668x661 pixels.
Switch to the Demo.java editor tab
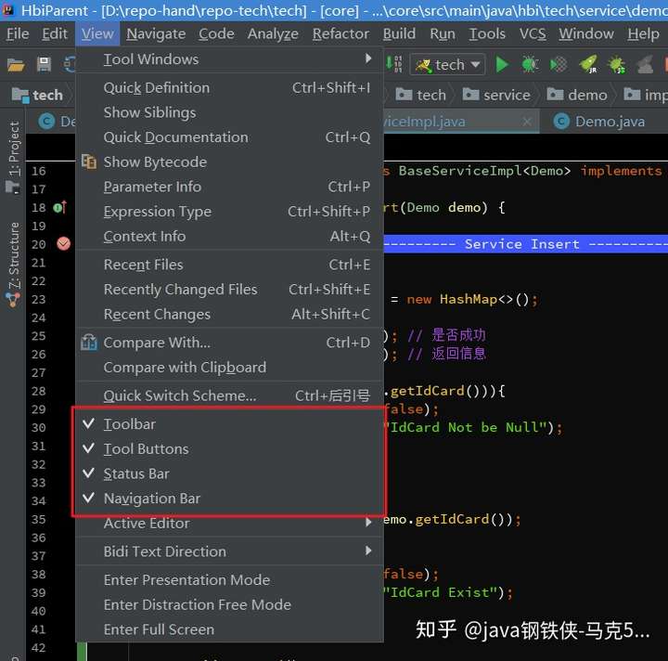click(x=604, y=122)
